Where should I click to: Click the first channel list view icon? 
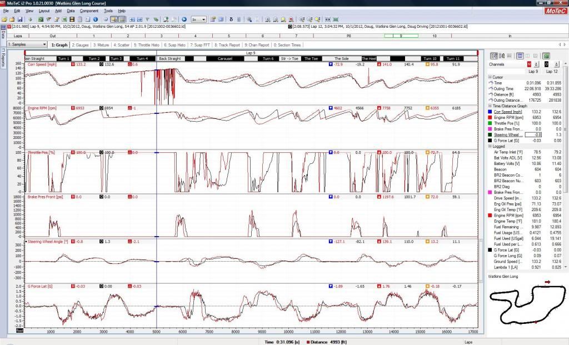click(493, 56)
